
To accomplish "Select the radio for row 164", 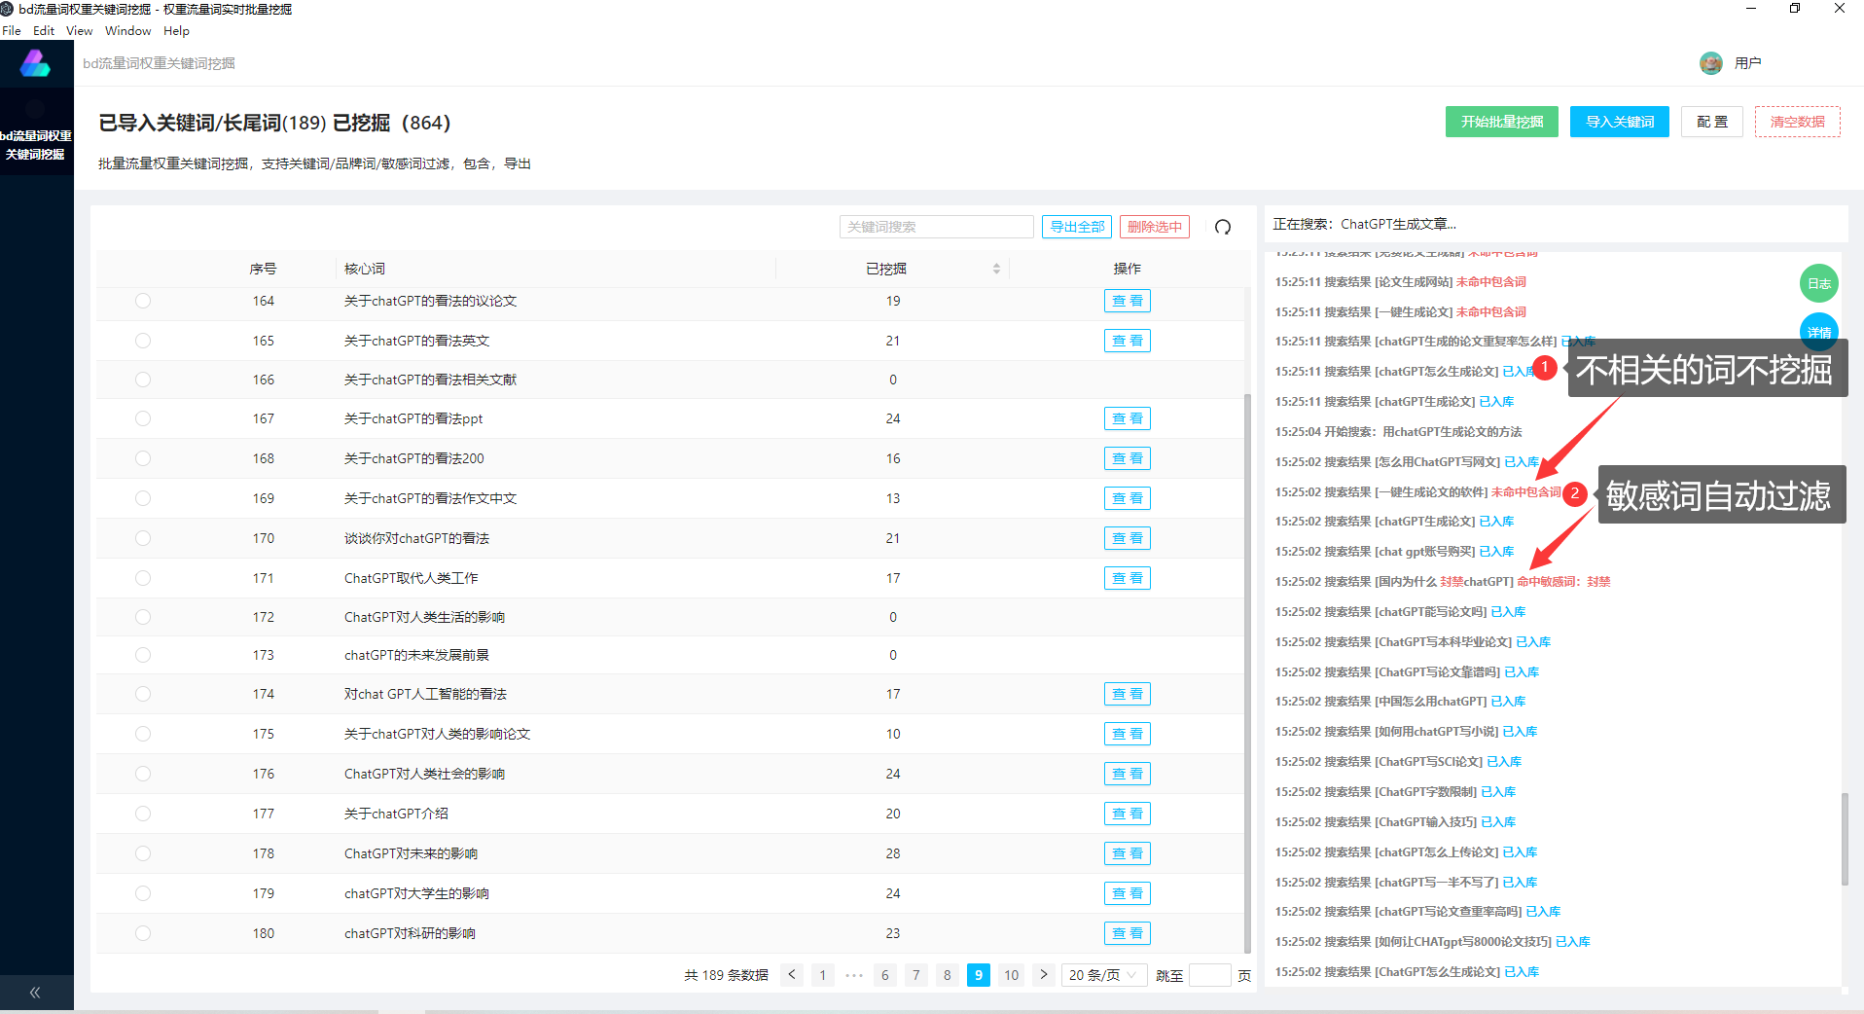I will tap(143, 302).
